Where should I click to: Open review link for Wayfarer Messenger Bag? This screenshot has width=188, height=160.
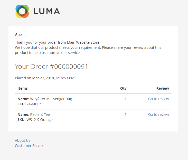pos(158,99)
